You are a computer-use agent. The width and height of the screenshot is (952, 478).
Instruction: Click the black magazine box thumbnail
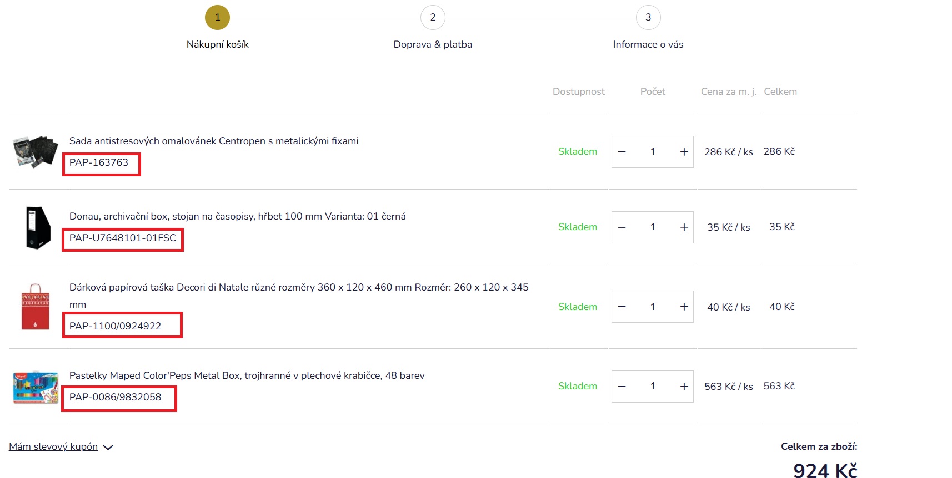(38, 227)
